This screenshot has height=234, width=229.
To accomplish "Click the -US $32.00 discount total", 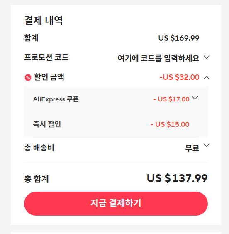I will point(179,77).
